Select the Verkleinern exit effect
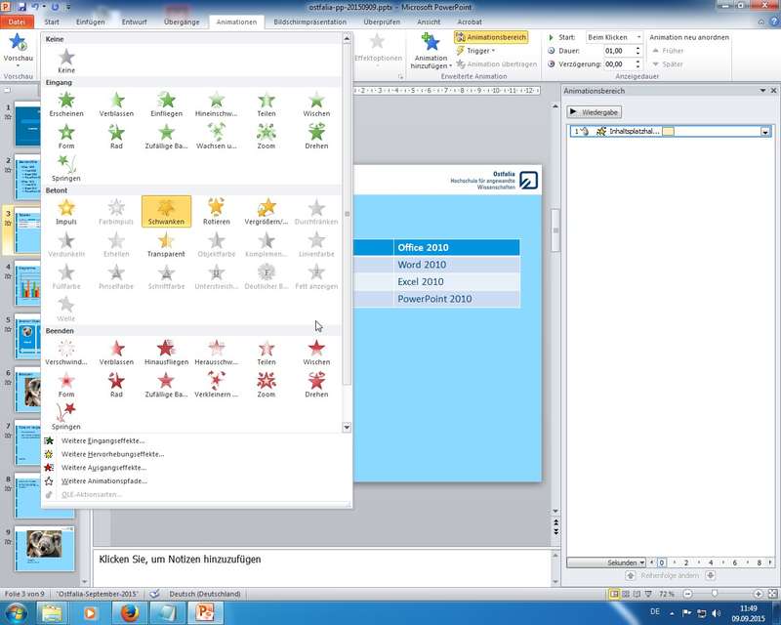The width and height of the screenshot is (781, 625). tap(216, 385)
